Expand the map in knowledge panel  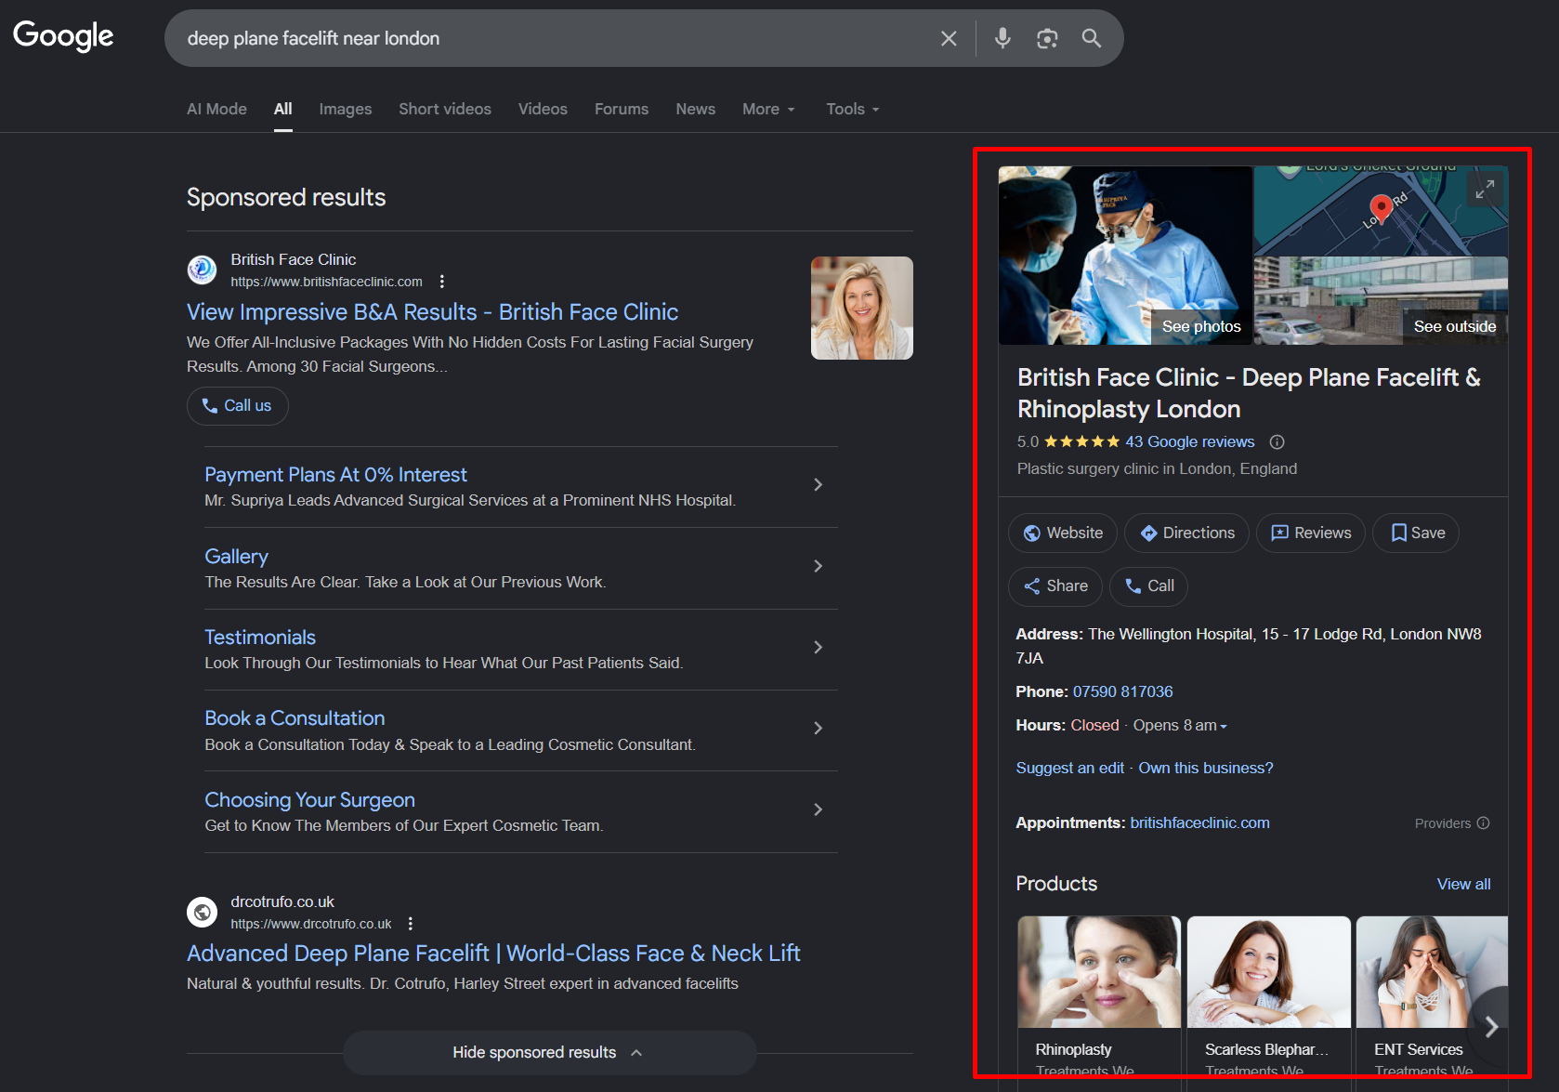point(1485,189)
